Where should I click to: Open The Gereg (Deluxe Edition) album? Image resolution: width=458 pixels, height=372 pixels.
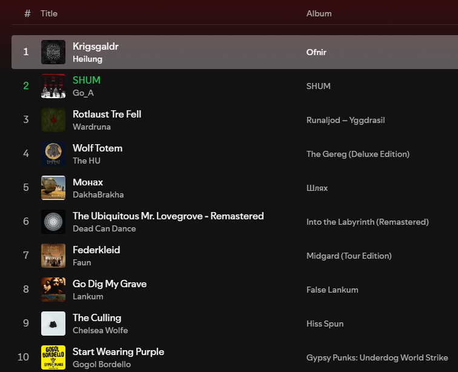(x=357, y=154)
